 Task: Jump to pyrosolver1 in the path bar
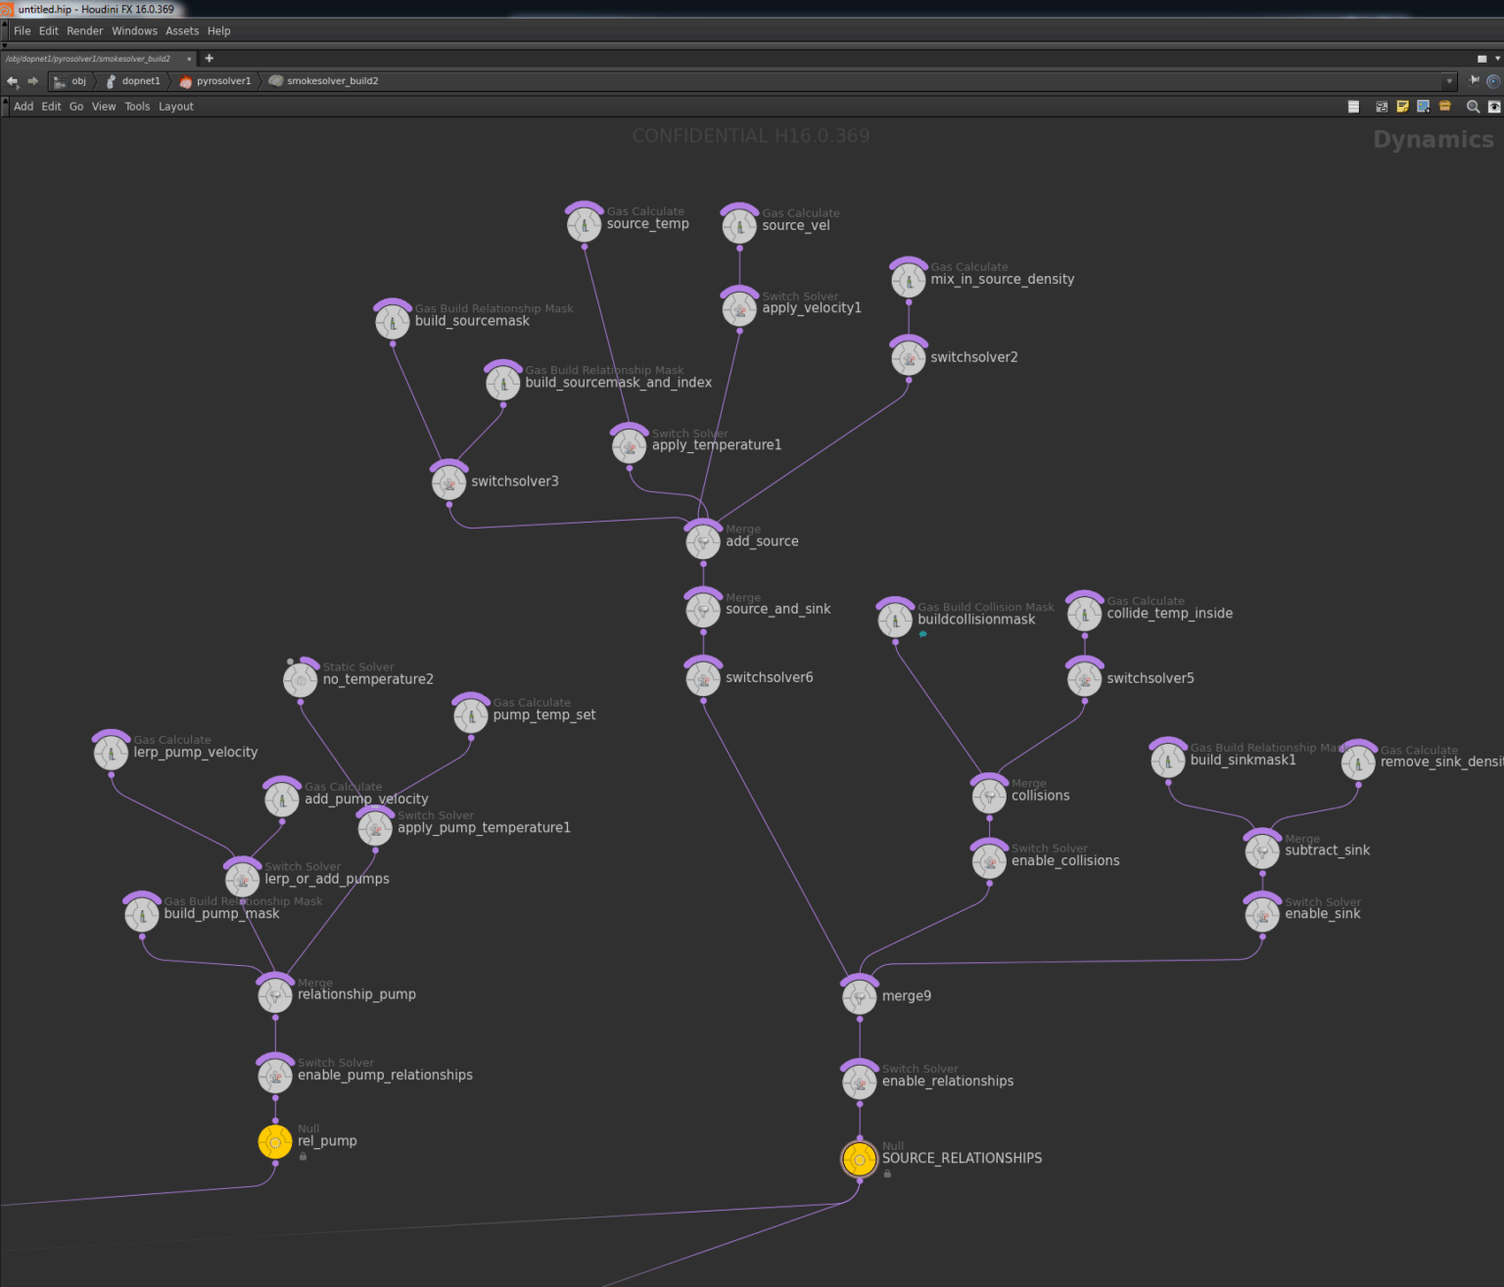[223, 81]
